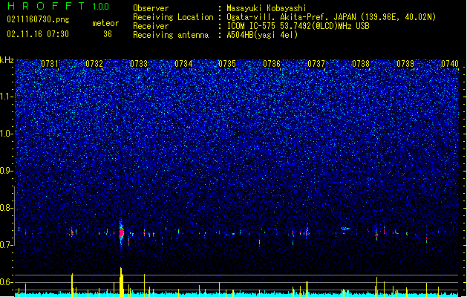This screenshot has width=467, height=297.
Task: Click the 0739 time marker
Action: (405, 64)
